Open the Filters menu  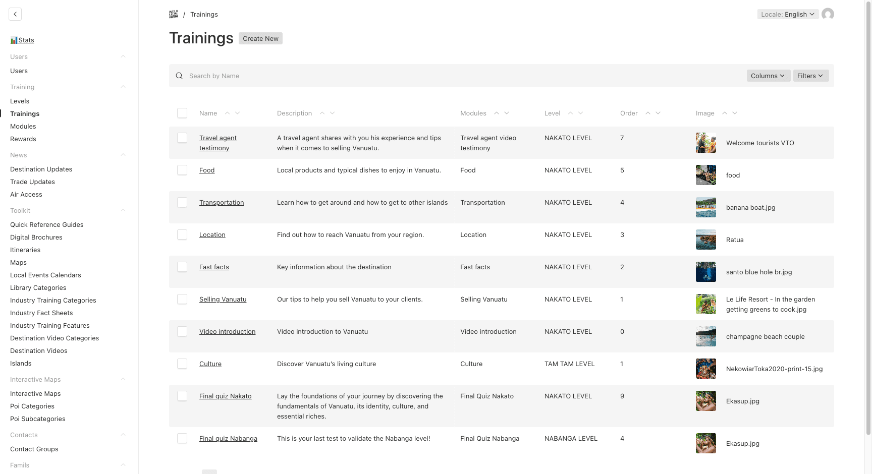(810, 76)
